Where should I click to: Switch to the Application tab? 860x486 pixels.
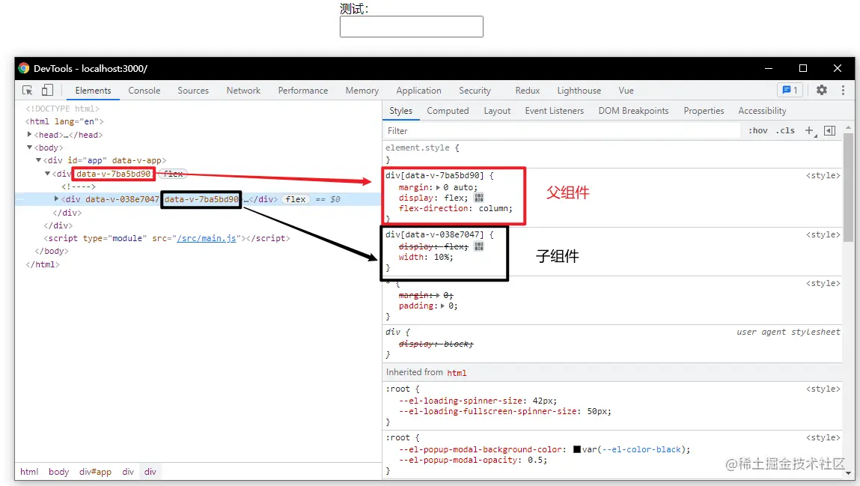click(418, 91)
